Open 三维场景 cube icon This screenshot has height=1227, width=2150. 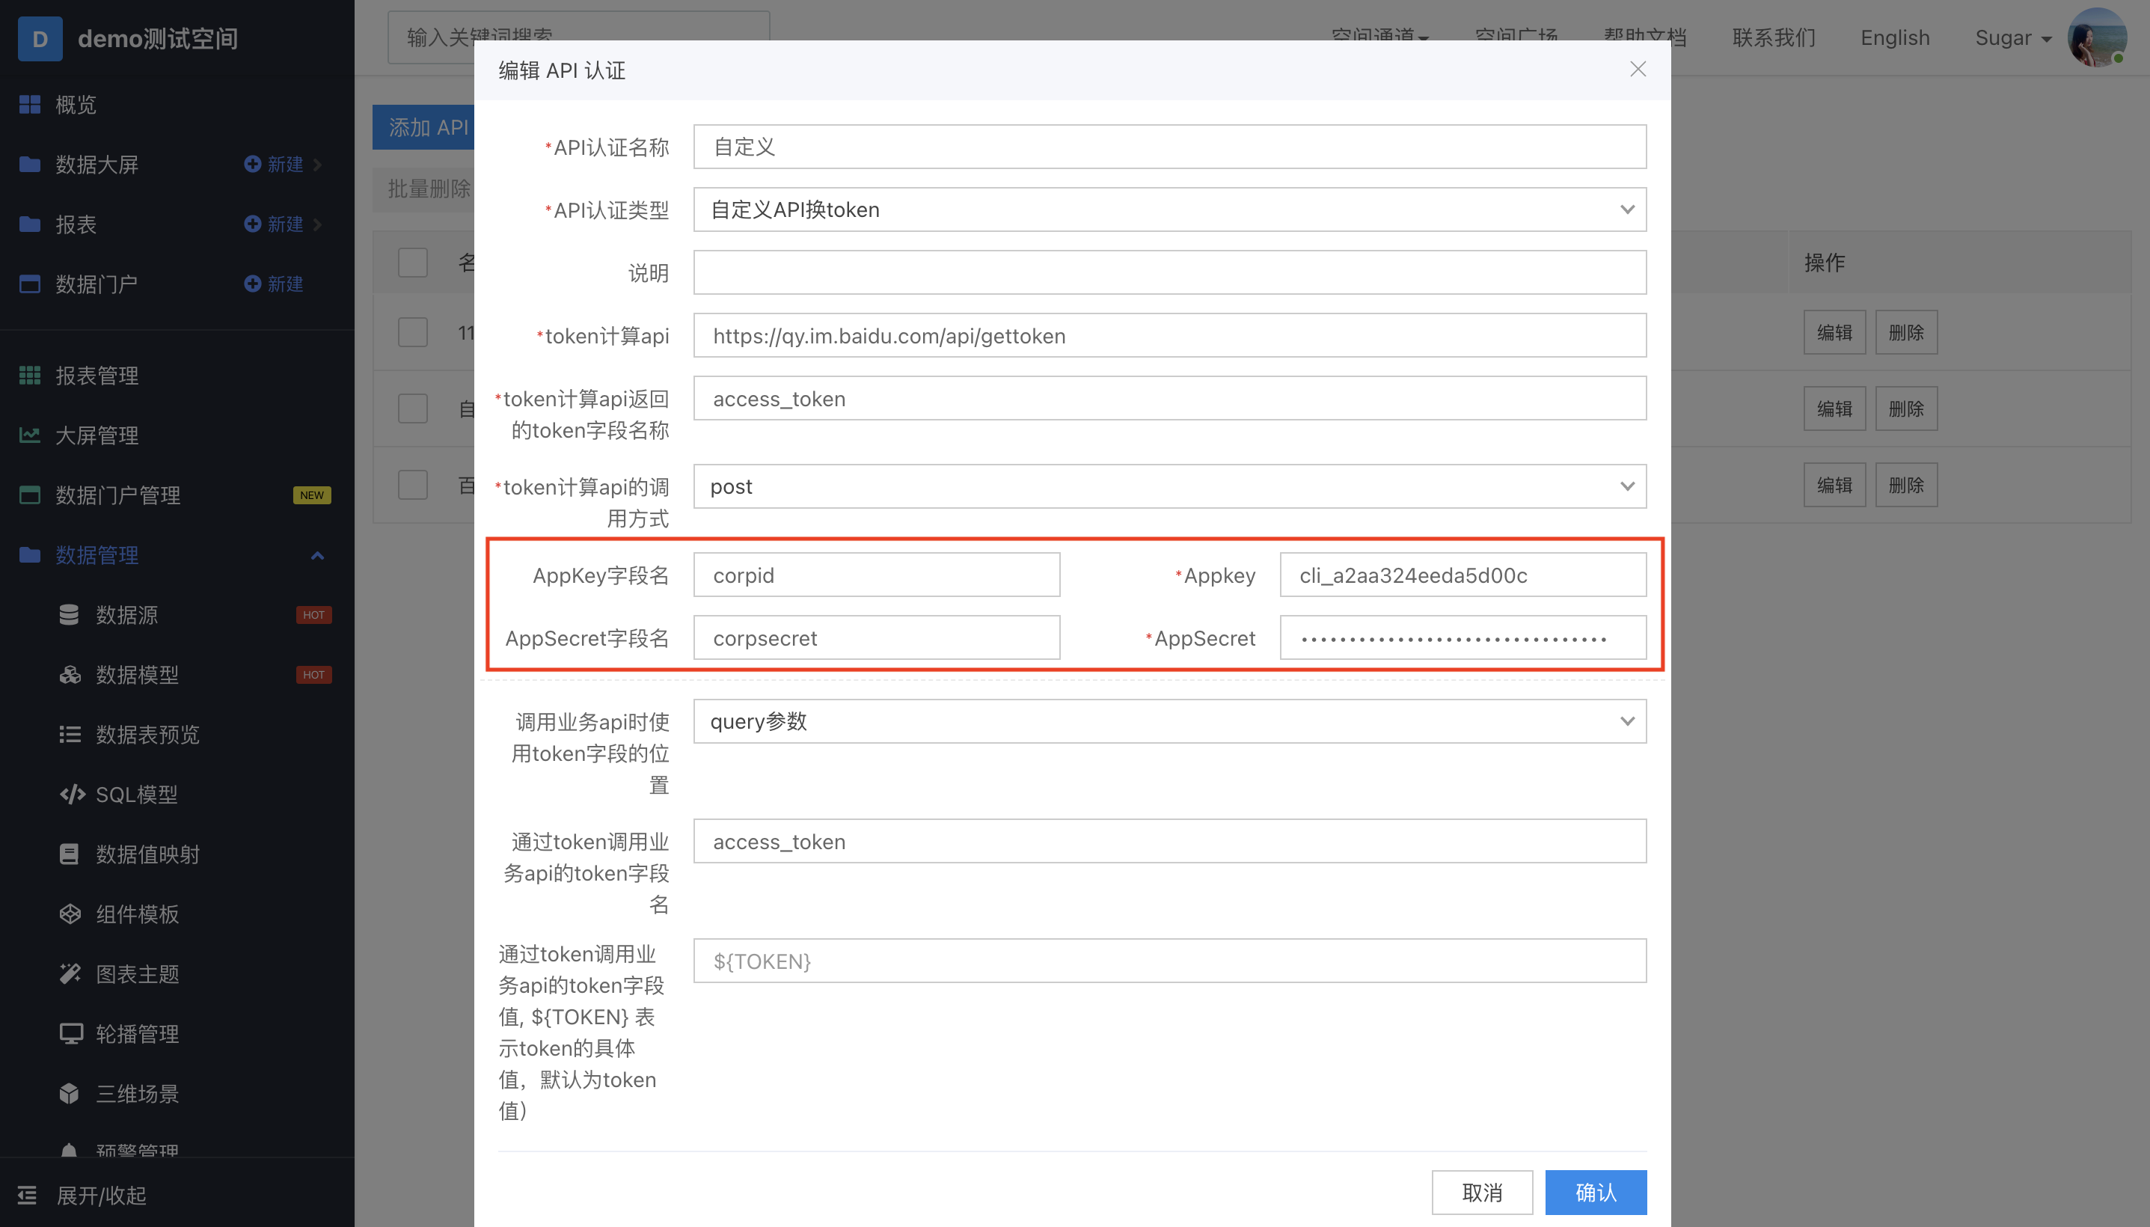coord(69,1094)
